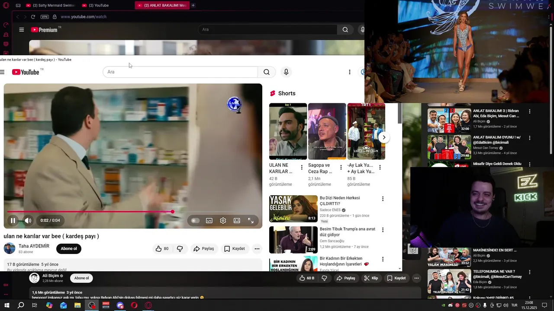Viewport: 554px width, 311px height.
Task: Open the notification center icon
Action: [x=544, y=305]
